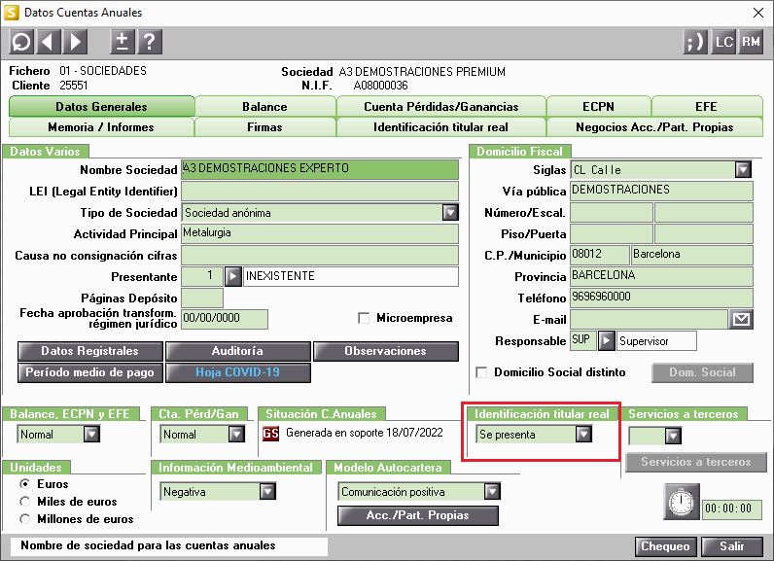Open the Firmas tab

coord(265,127)
